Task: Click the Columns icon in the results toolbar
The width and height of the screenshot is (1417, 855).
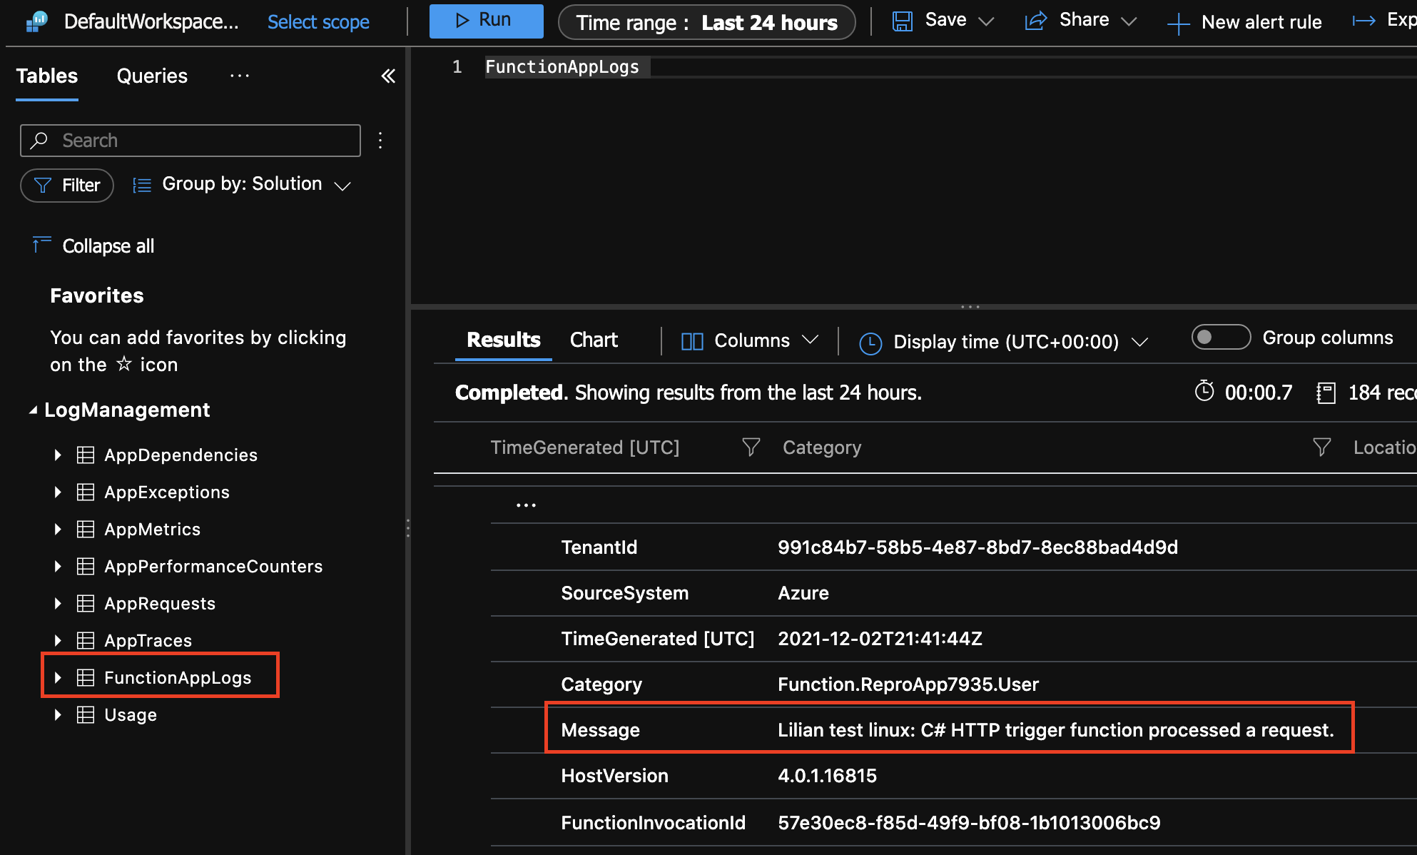Action: 691,341
